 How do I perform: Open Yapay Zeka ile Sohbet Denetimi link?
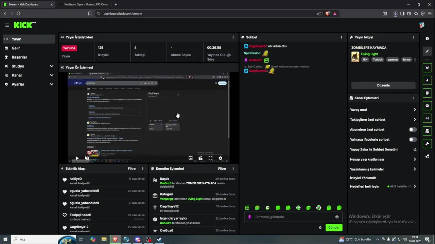(383, 149)
